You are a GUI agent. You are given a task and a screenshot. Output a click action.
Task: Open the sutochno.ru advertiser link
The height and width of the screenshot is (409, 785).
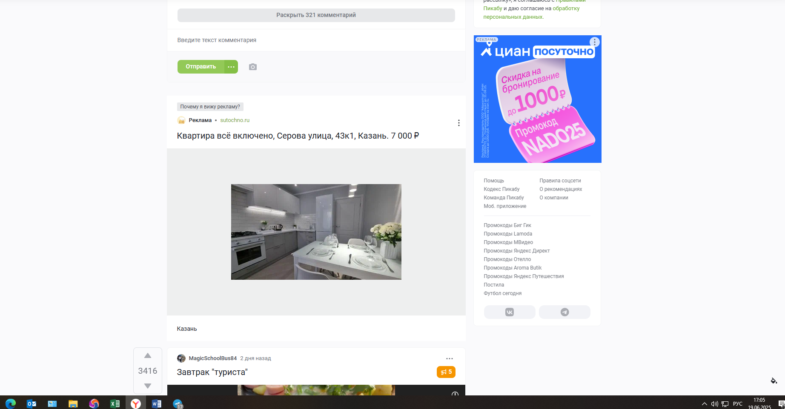click(x=235, y=120)
